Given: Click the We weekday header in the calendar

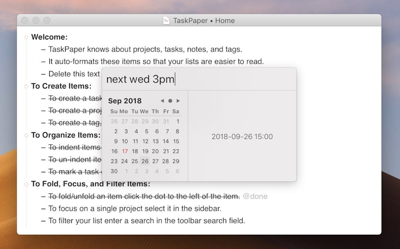Looking at the screenshot, I should pyautogui.click(x=144, y=111).
